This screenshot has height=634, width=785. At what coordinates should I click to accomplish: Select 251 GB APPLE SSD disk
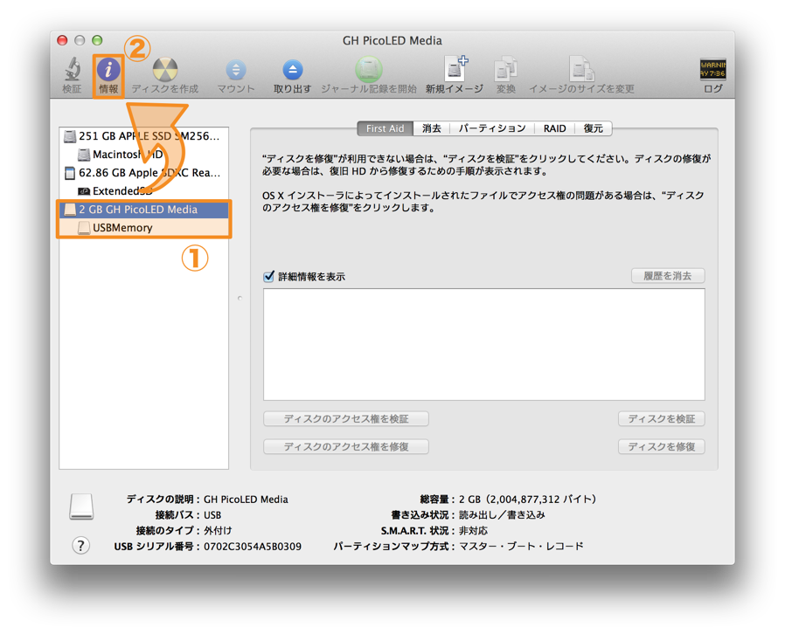pos(143,136)
